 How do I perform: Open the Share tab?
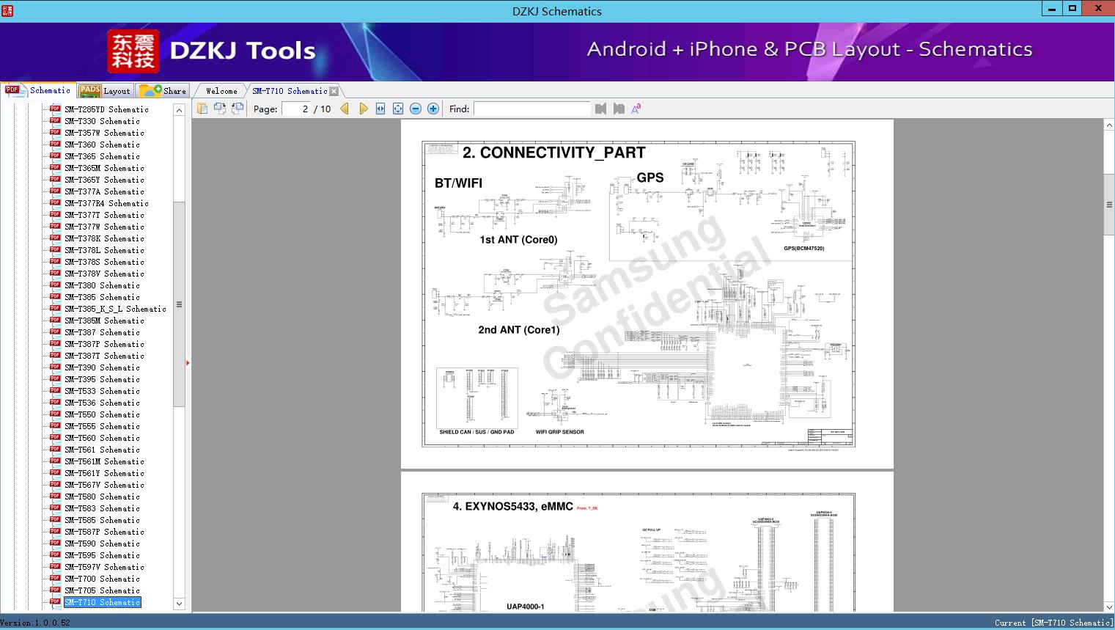click(x=163, y=91)
